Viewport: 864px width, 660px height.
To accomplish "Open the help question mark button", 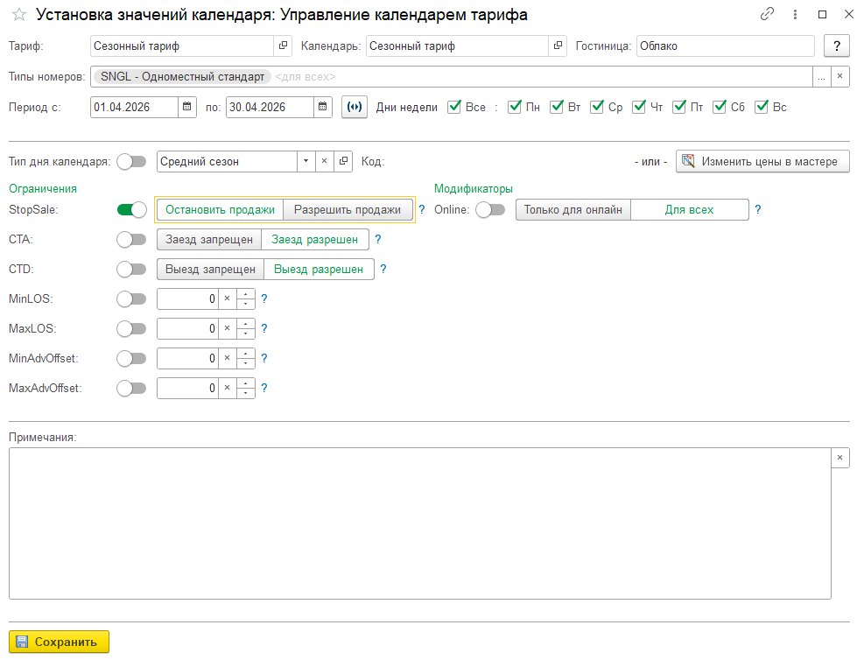I will [837, 46].
